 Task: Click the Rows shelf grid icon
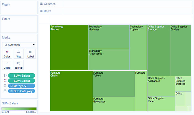pos(42,11)
